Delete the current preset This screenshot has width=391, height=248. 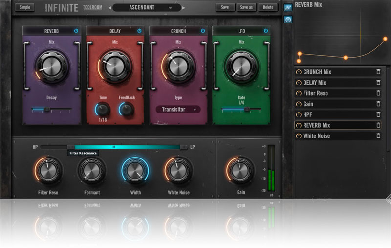tap(268, 7)
